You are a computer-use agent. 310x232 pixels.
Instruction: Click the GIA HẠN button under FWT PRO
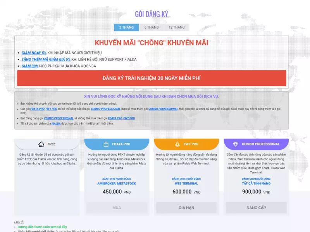tap(186, 208)
